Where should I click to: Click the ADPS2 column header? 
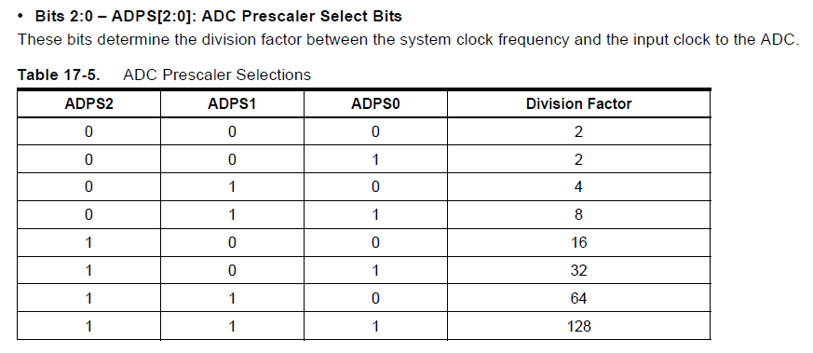coord(88,103)
